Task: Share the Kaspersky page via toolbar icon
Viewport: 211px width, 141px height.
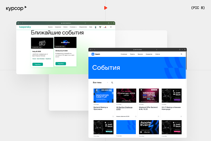Action: click(x=109, y=23)
